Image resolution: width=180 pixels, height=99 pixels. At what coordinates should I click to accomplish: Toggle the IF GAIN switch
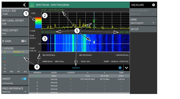click(x=24, y=41)
